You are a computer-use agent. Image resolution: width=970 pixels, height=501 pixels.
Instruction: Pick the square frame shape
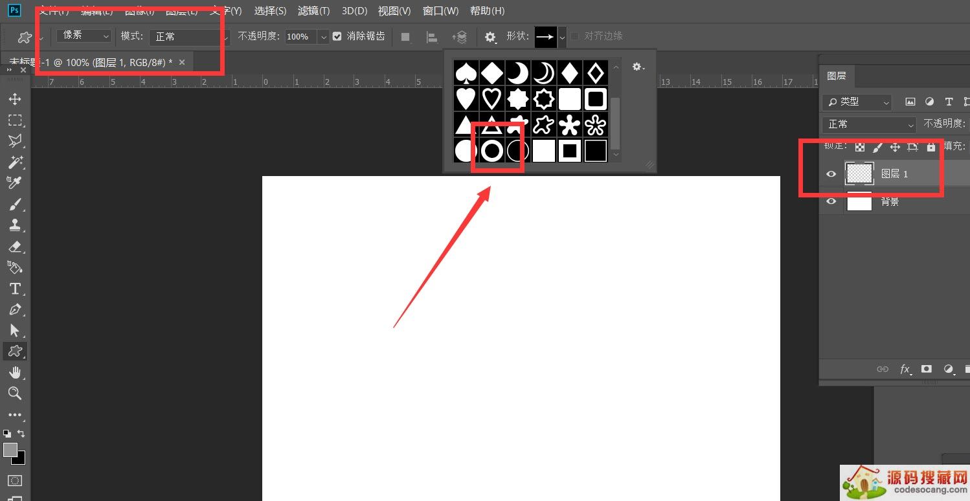click(x=569, y=151)
